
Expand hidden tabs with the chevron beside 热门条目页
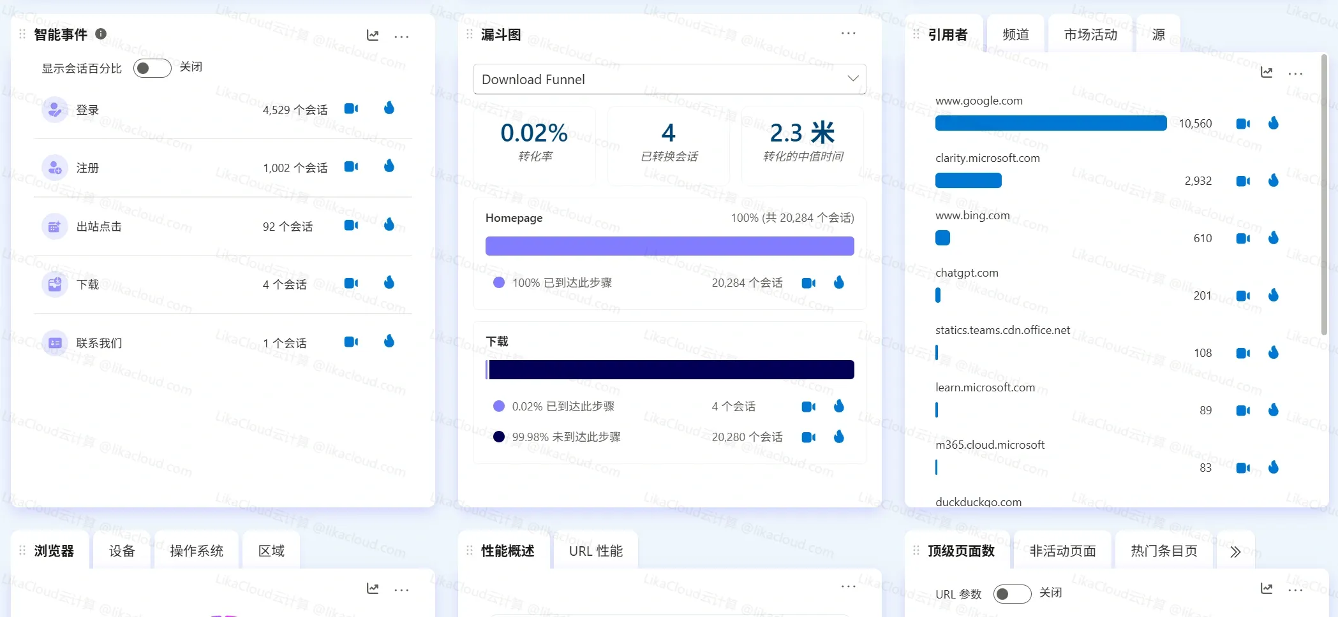[x=1236, y=551]
